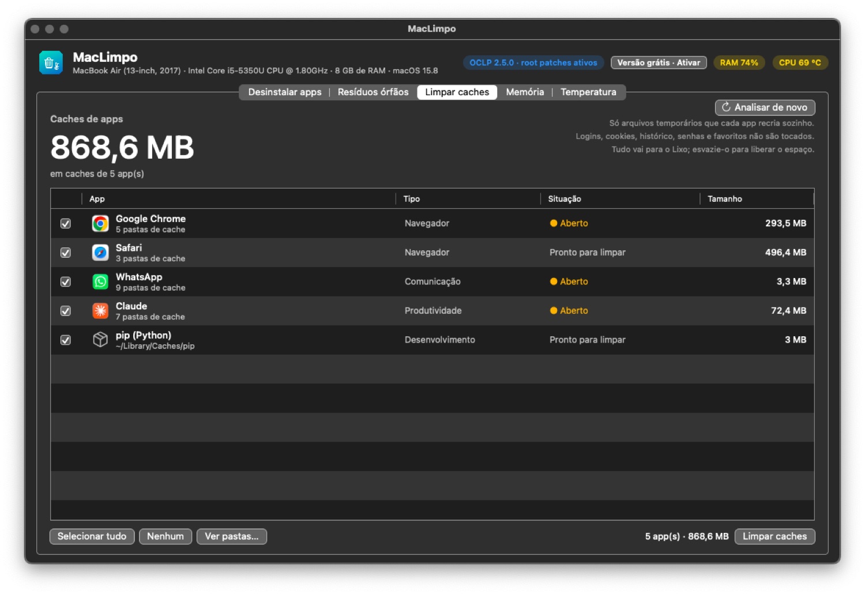Click the Produtividade type cell

coord(433,311)
